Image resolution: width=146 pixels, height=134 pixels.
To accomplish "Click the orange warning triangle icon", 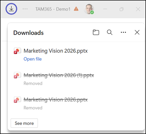I will [x=76, y=9].
